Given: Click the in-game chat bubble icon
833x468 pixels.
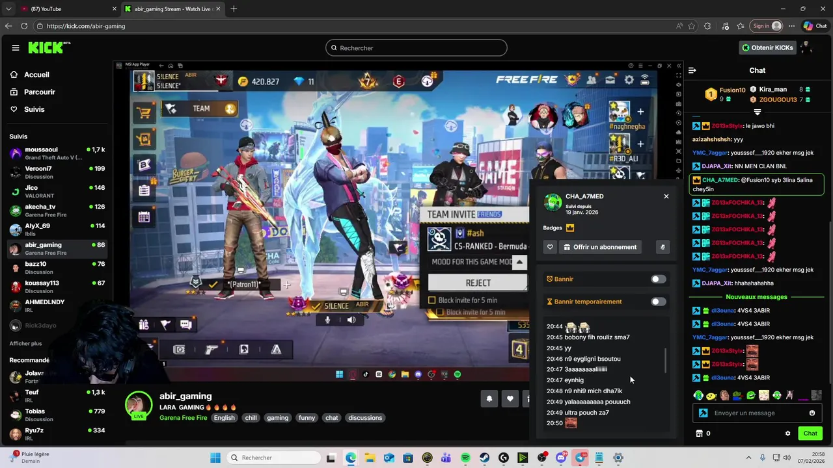Looking at the screenshot, I should (185, 324).
